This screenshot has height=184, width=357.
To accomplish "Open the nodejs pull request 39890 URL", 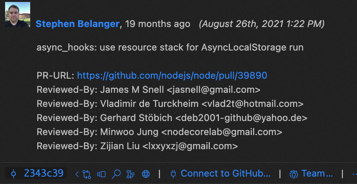I will tap(172, 76).
